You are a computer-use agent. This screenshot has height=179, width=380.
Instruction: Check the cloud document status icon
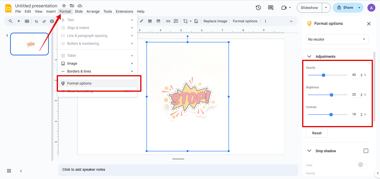(80, 6)
